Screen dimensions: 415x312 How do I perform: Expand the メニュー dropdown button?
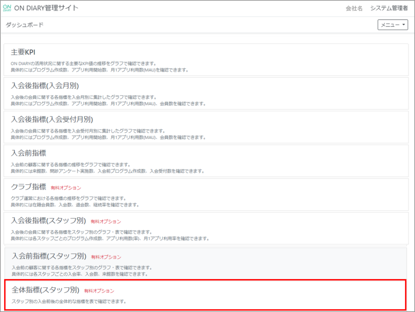[x=393, y=25]
